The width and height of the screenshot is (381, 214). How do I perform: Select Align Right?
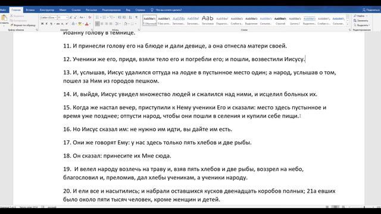click(x=107, y=24)
